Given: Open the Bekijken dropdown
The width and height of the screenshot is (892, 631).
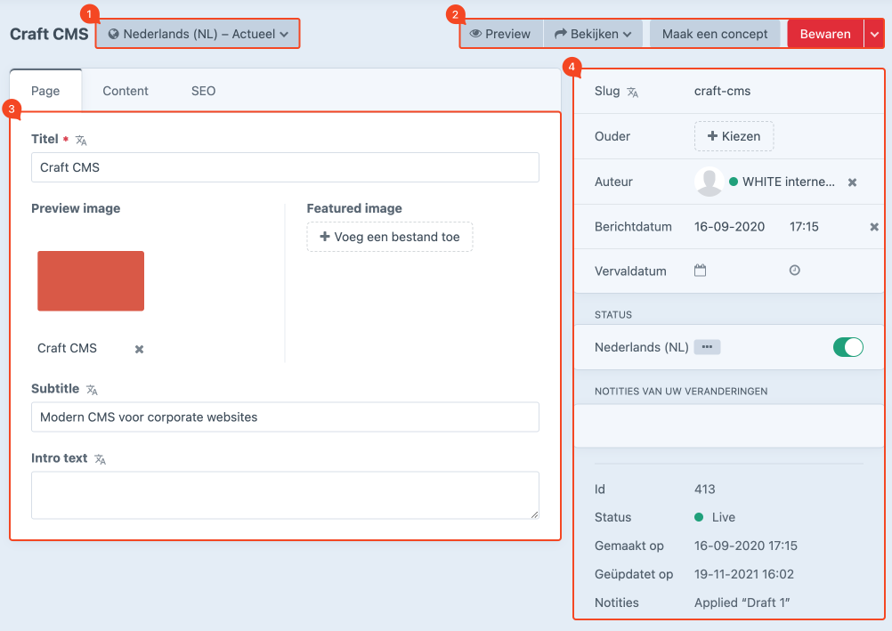Looking at the screenshot, I should tap(592, 34).
